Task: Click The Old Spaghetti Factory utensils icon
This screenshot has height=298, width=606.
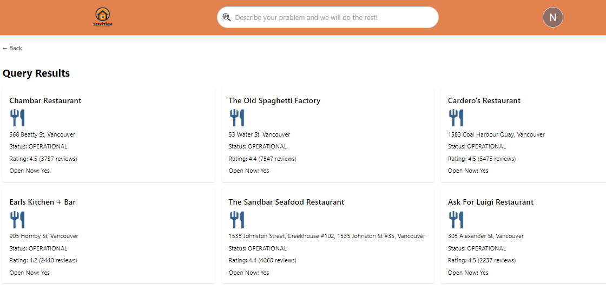Action: [237, 118]
